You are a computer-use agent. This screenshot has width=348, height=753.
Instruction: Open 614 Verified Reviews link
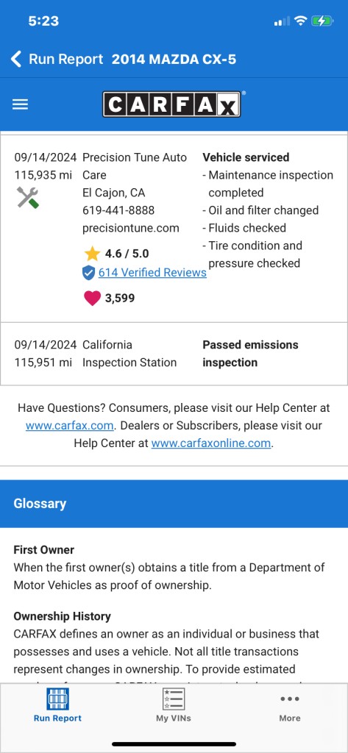pyautogui.click(x=152, y=273)
